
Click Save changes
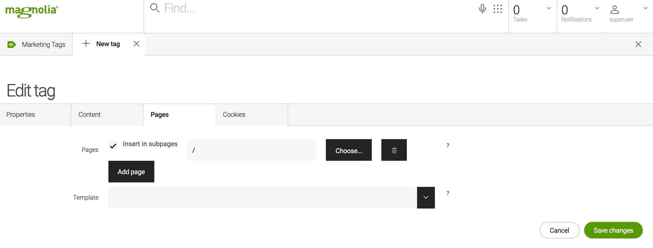pyautogui.click(x=613, y=230)
